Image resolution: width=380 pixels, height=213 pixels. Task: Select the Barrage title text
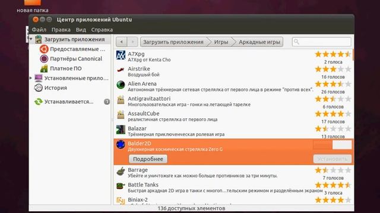[138, 170]
